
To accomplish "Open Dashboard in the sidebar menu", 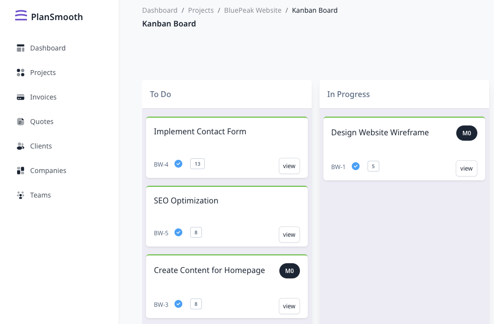I will pyautogui.click(x=48, y=48).
